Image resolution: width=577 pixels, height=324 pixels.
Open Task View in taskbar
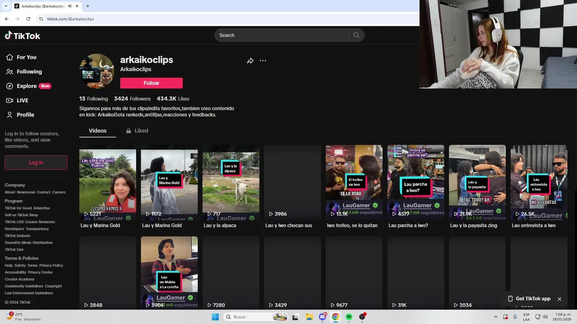point(295,317)
